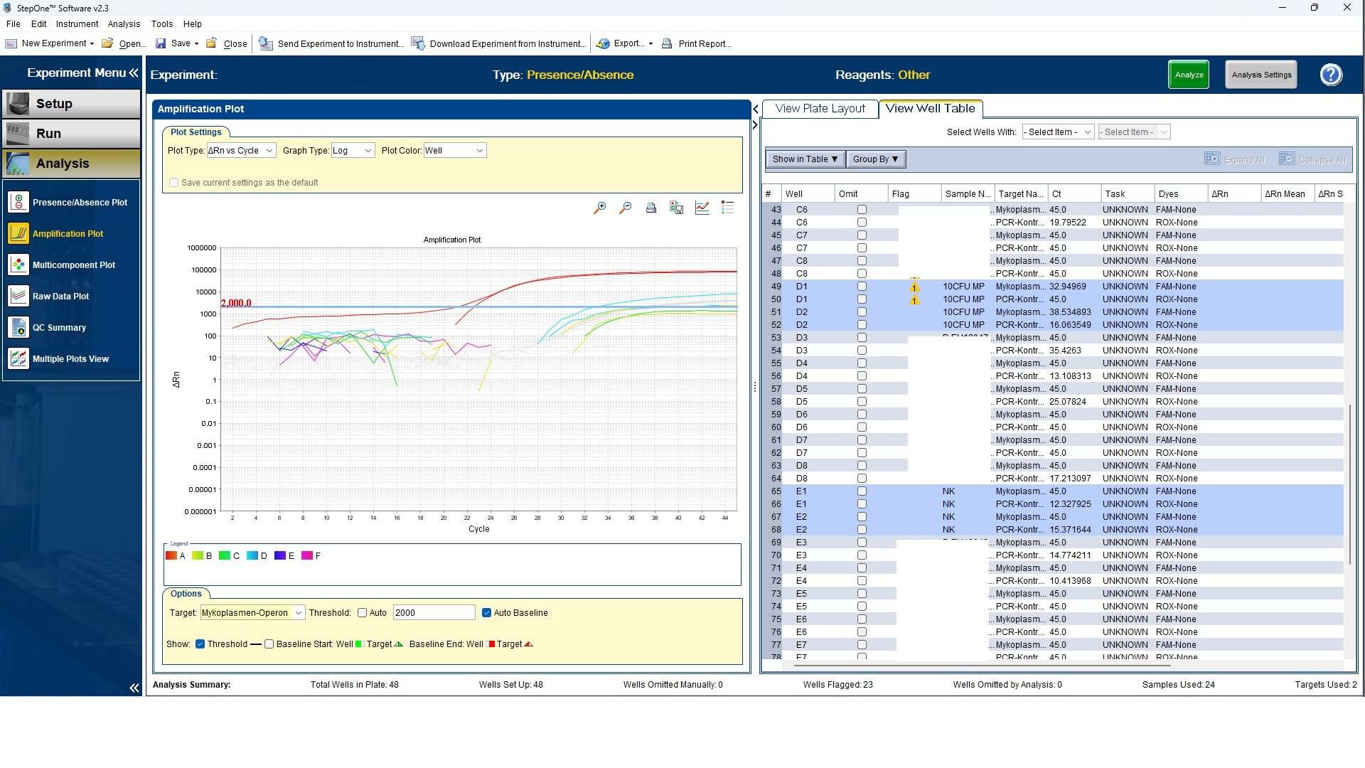Open the QC Summary page
1365x768 pixels.
click(x=59, y=327)
